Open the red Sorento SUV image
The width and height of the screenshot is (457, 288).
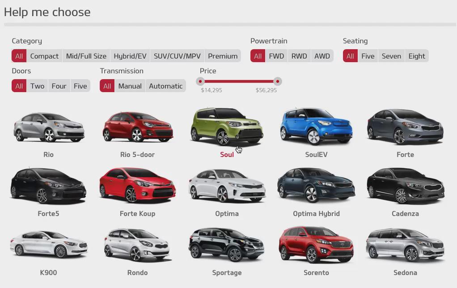[316, 245]
